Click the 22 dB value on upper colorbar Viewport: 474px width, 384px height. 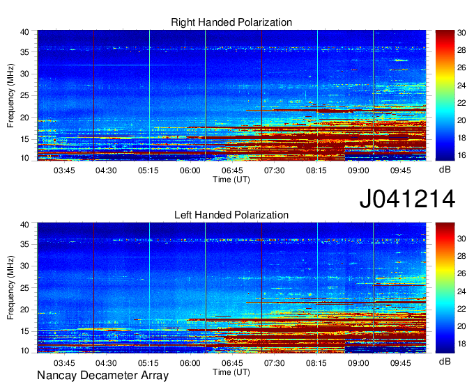[461, 103]
